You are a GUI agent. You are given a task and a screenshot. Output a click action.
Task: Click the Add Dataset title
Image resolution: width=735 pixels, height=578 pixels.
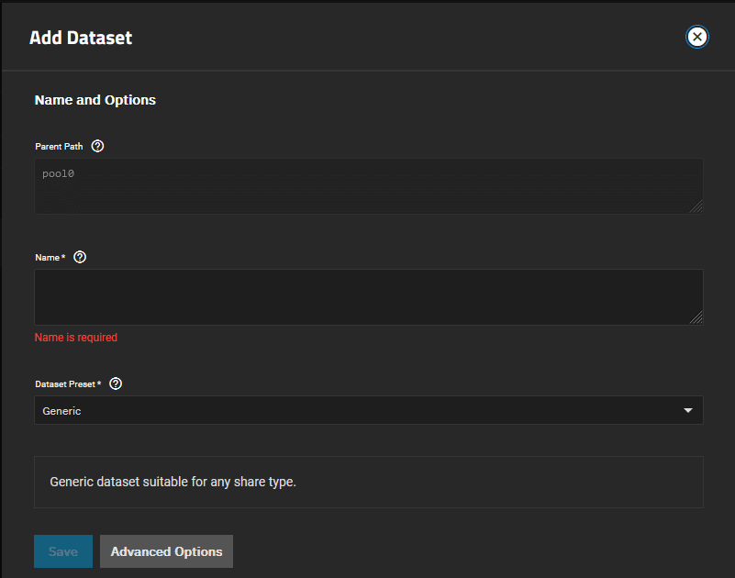(x=81, y=38)
